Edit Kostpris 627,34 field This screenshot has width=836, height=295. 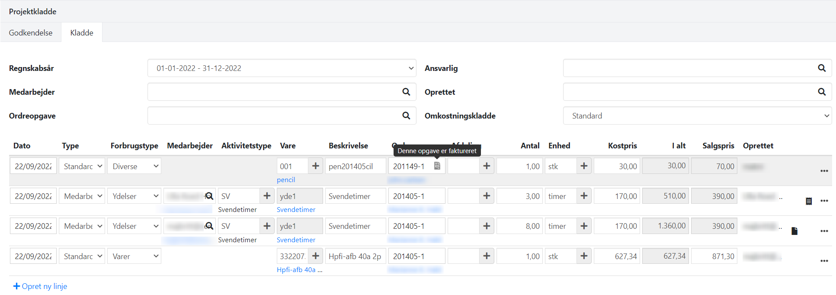tap(617, 256)
